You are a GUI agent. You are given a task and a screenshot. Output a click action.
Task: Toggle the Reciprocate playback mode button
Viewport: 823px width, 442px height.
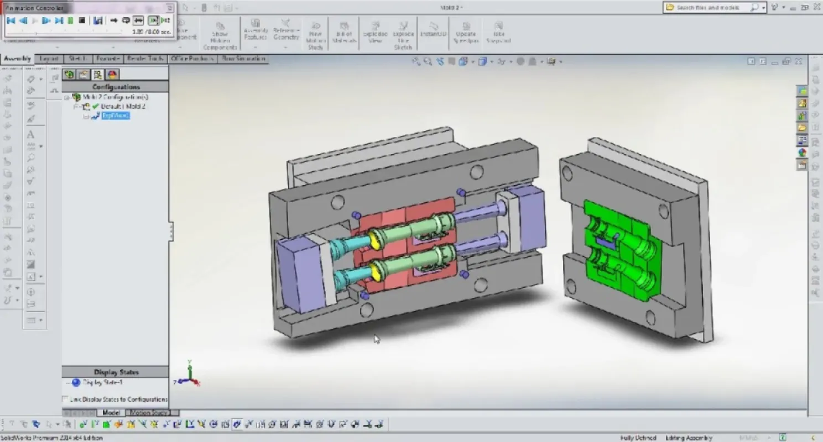click(x=138, y=20)
